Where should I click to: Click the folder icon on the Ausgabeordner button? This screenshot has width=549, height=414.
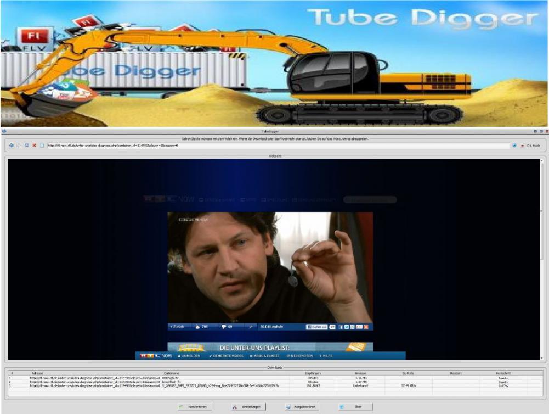click(287, 406)
